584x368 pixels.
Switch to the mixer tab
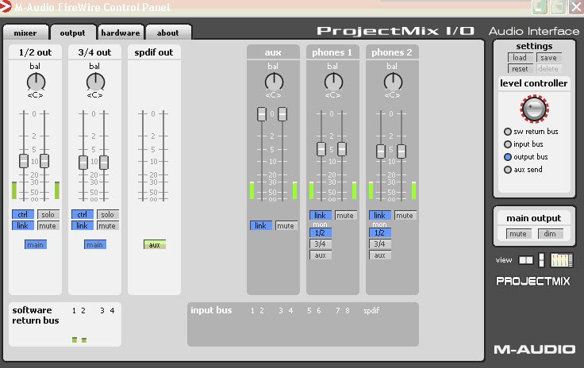click(25, 33)
